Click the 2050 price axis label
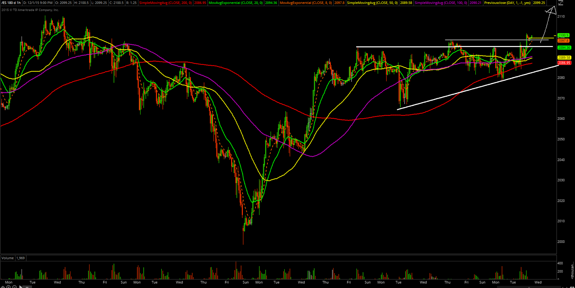 [561, 139]
